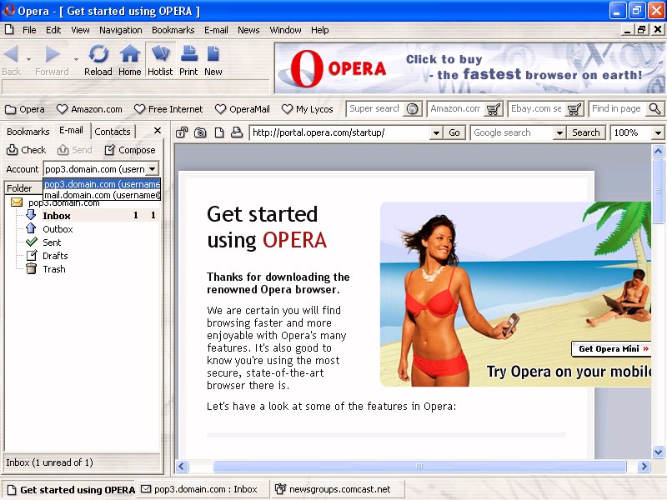Open Free Internet bookmark

pos(168,109)
